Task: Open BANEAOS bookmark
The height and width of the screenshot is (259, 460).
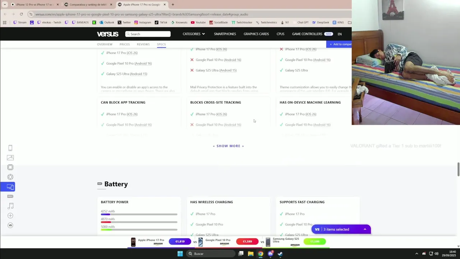Action: (80, 22)
